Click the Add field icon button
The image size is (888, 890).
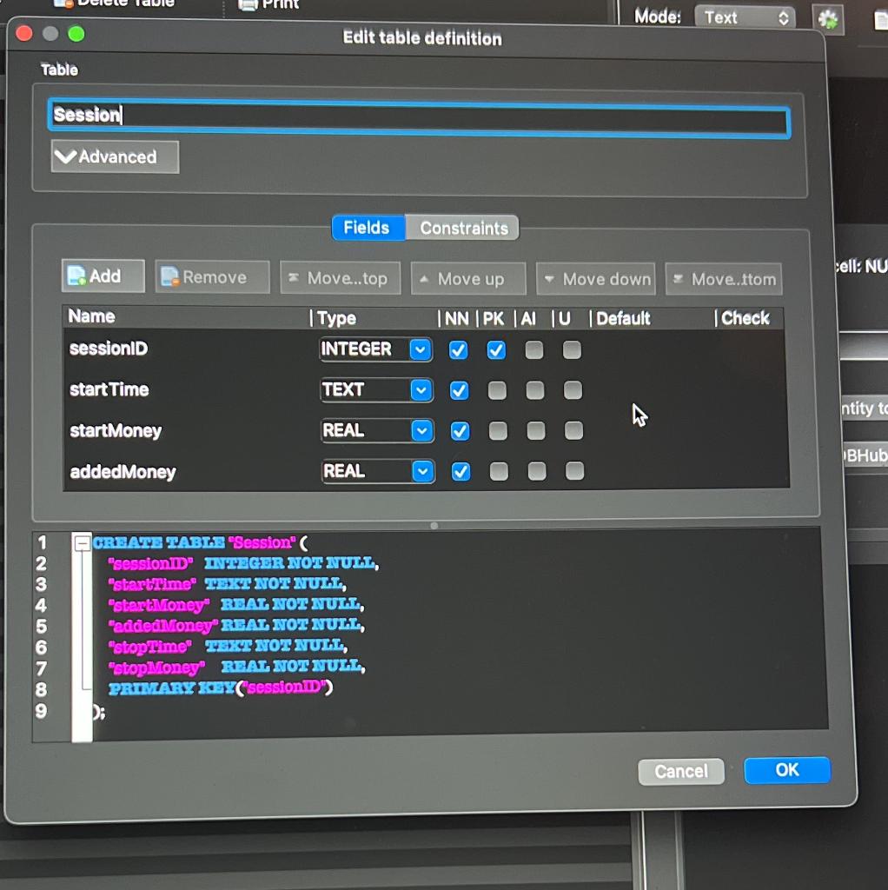[103, 276]
